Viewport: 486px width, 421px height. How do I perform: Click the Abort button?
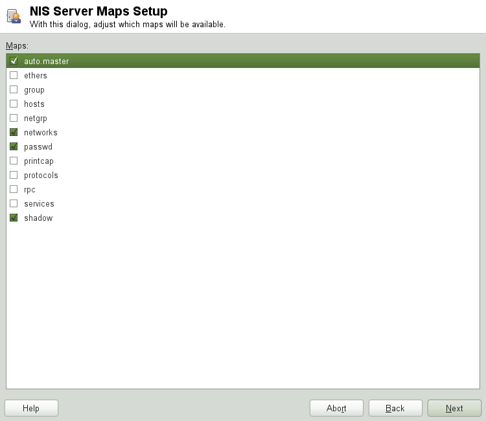click(336, 408)
